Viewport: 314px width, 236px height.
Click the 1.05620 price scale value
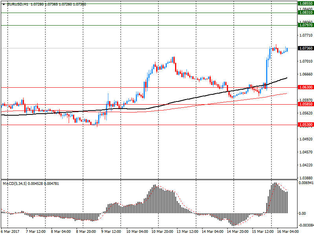[x=306, y=113]
